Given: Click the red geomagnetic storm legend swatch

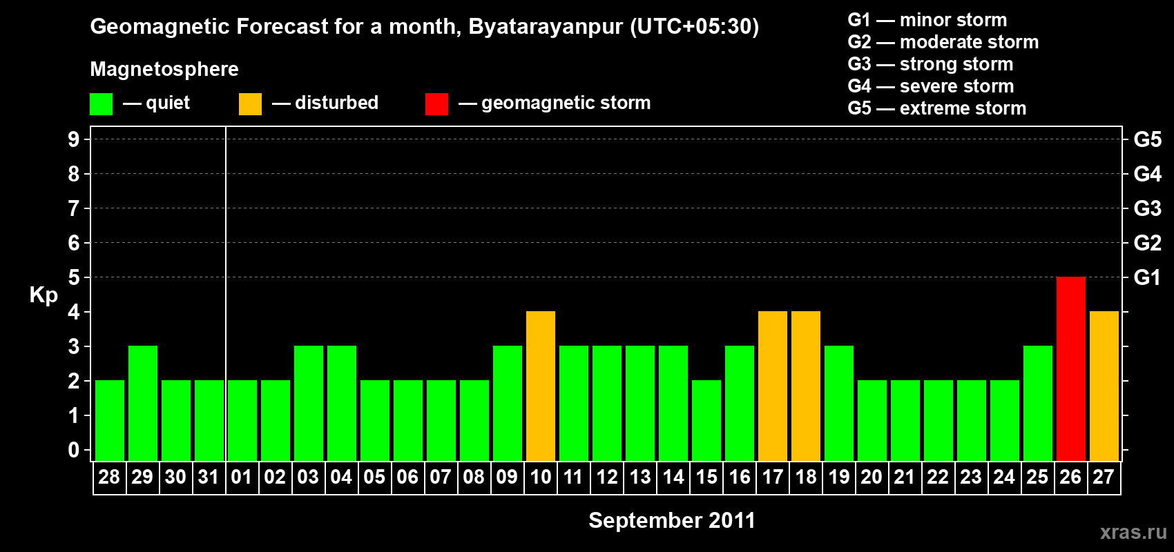Looking at the screenshot, I should 436,104.
